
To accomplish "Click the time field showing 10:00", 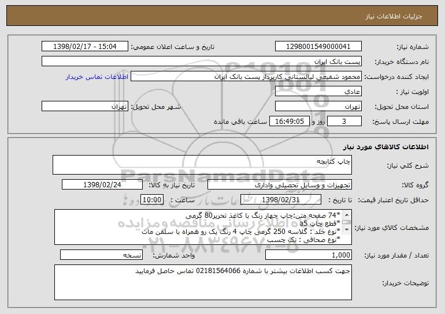I will 152,200.
